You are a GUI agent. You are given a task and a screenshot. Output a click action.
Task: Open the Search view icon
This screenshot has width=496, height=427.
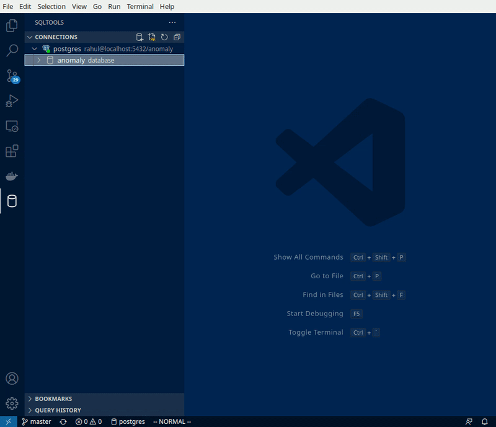tap(12, 51)
